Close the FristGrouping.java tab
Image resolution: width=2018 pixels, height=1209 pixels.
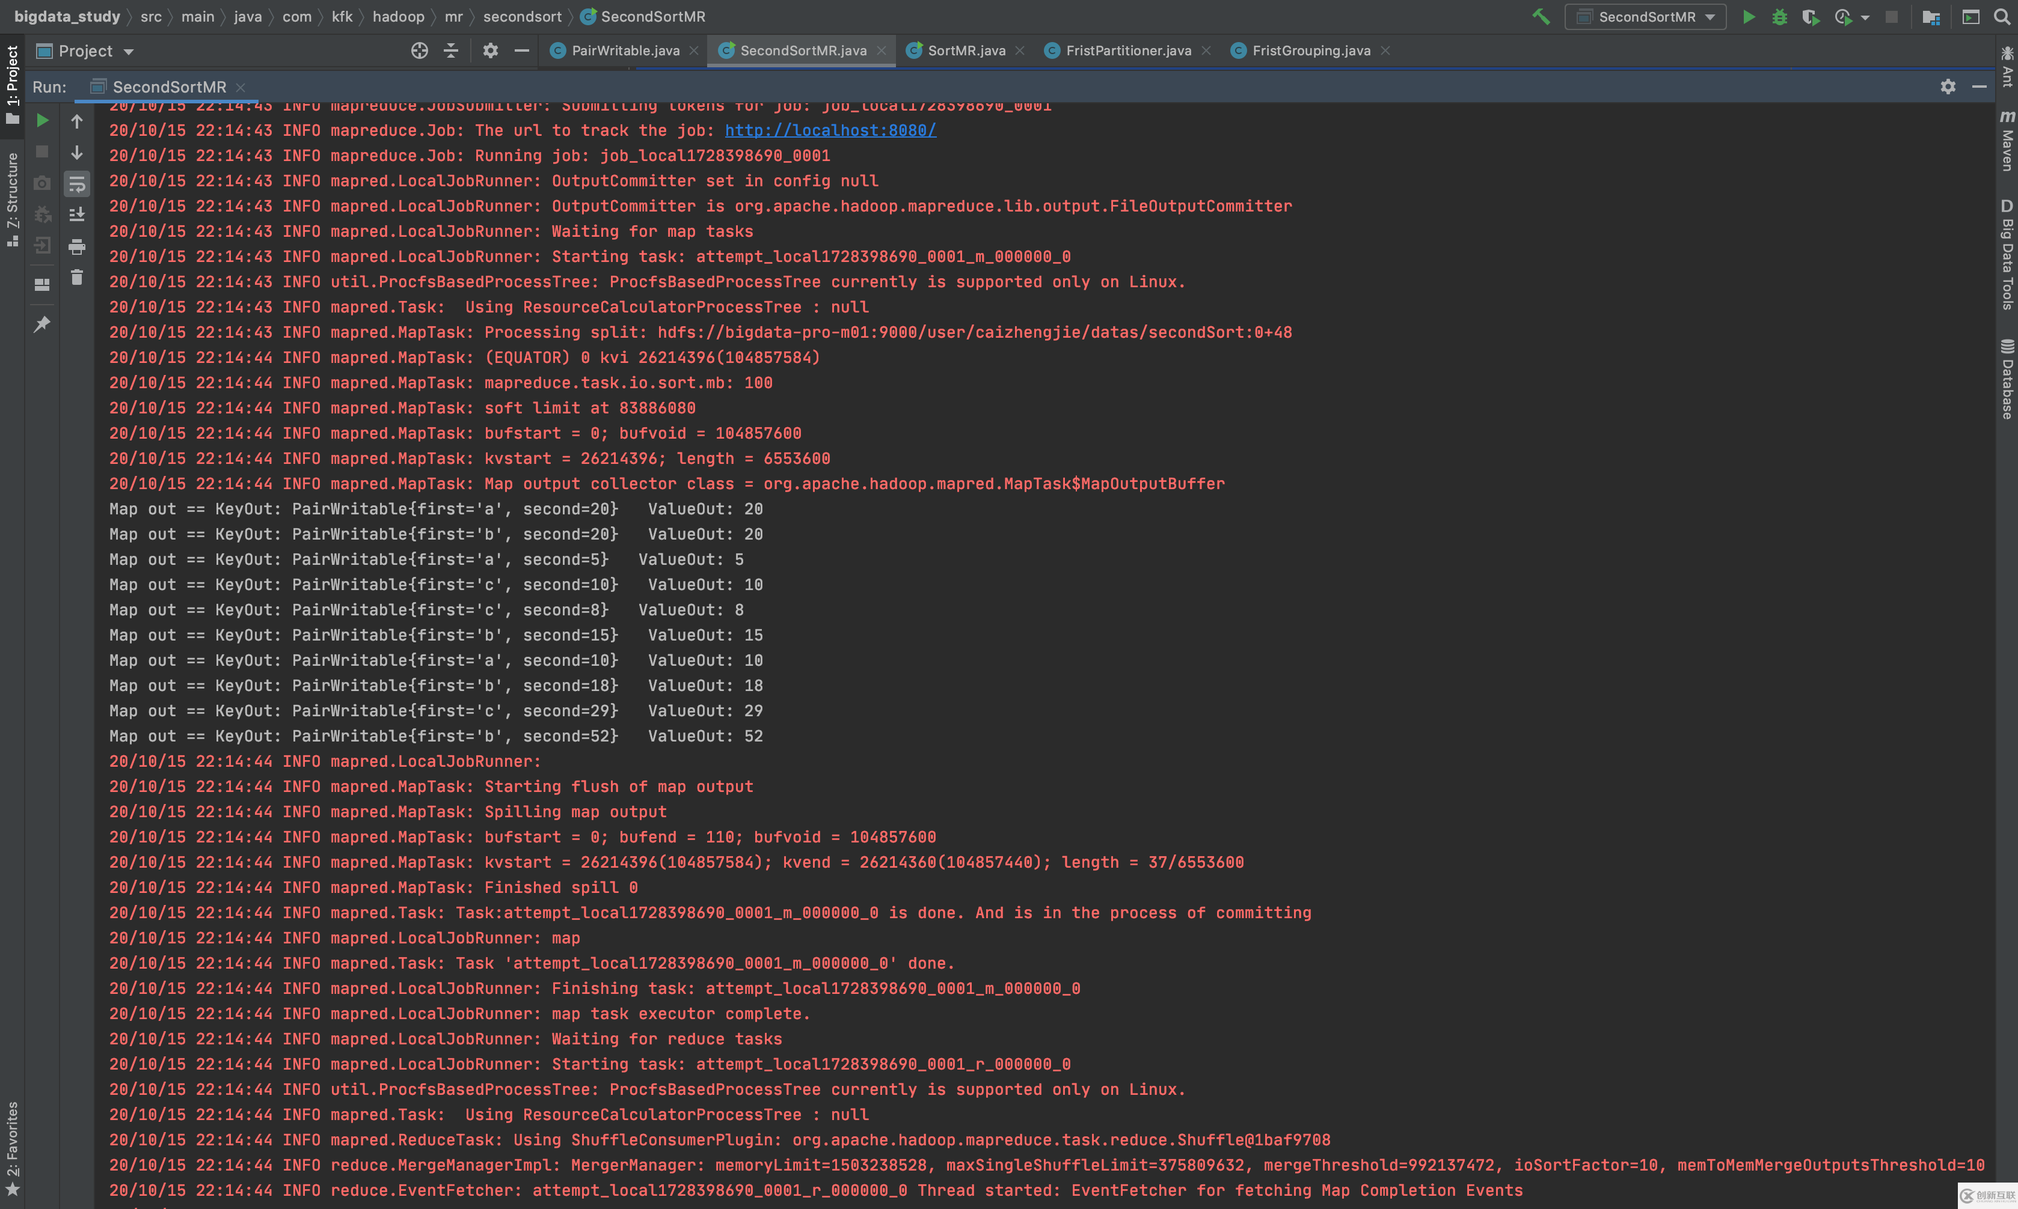(1385, 50)
